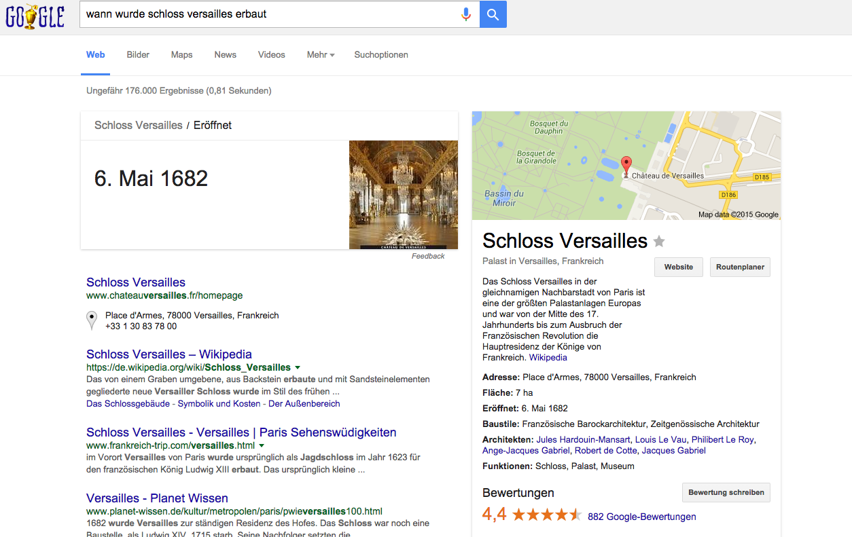Click the orange rating stars
This screenshot has height=537, width=852.
(x=547, y=515)
